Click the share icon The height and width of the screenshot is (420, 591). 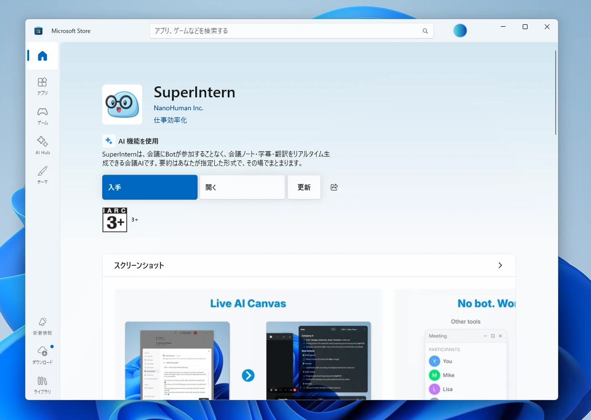[x=334, y=187]
